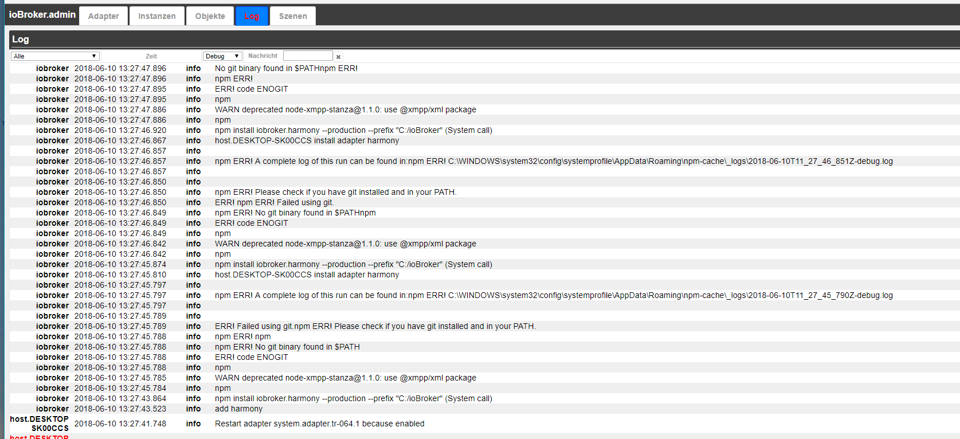Select 'npm ERR! No git binary found in $PATHnpm' message

[x=295, y=213]
